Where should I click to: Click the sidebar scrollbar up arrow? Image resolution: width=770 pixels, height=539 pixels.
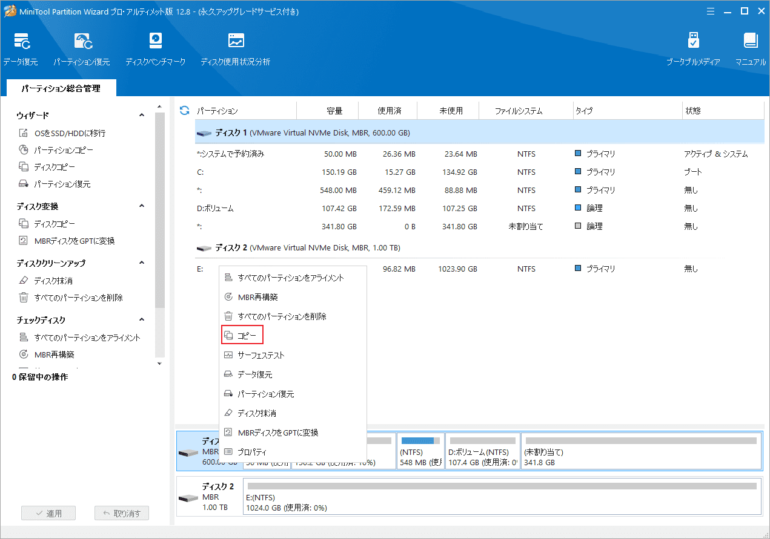point(160,107)
